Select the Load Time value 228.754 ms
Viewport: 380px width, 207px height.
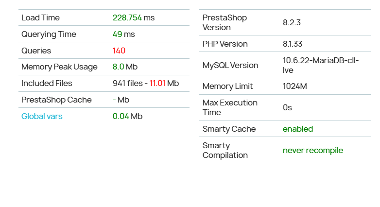click(134, 17)
